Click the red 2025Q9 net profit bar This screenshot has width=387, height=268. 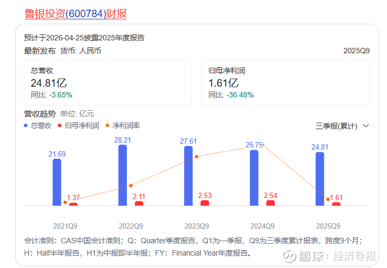[336, 204]
